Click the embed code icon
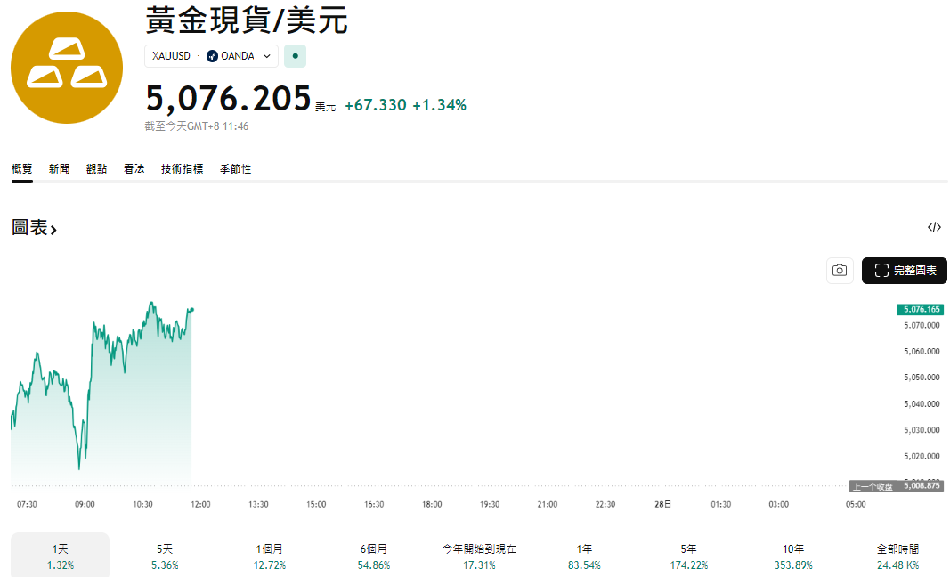The width and height of the screenshot is (950, 577). click(934, 227)
